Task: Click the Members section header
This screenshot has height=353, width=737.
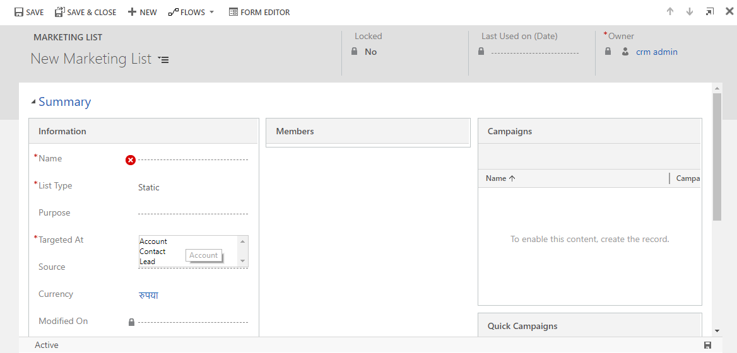Action: [368, 131]
